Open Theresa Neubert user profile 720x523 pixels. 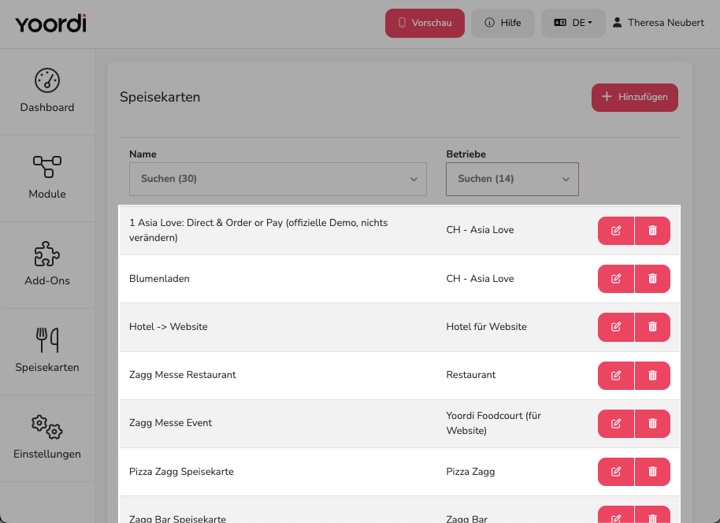click(658, 23)
